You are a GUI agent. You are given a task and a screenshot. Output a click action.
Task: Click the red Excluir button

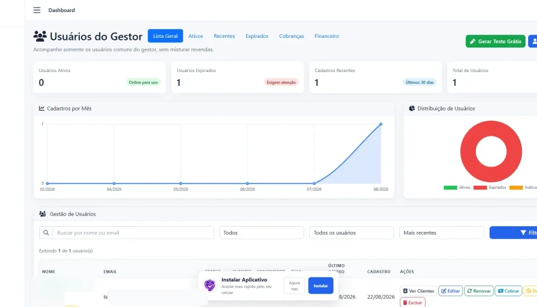[x=412, y=303]
